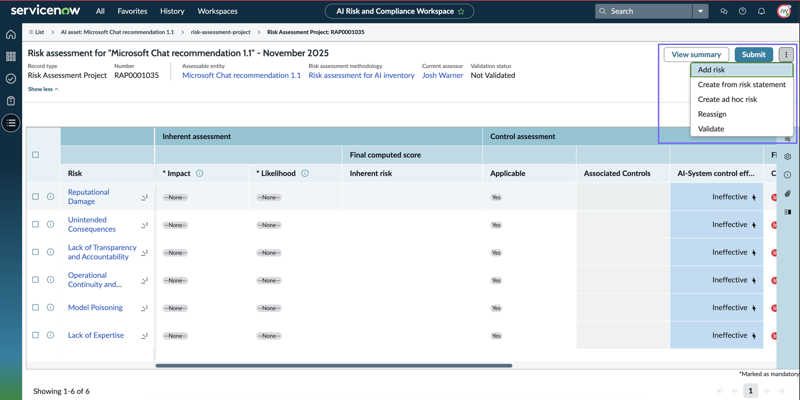The image size is (800, 400).
Task: Show info for Impact column
Action: point(199,173)
